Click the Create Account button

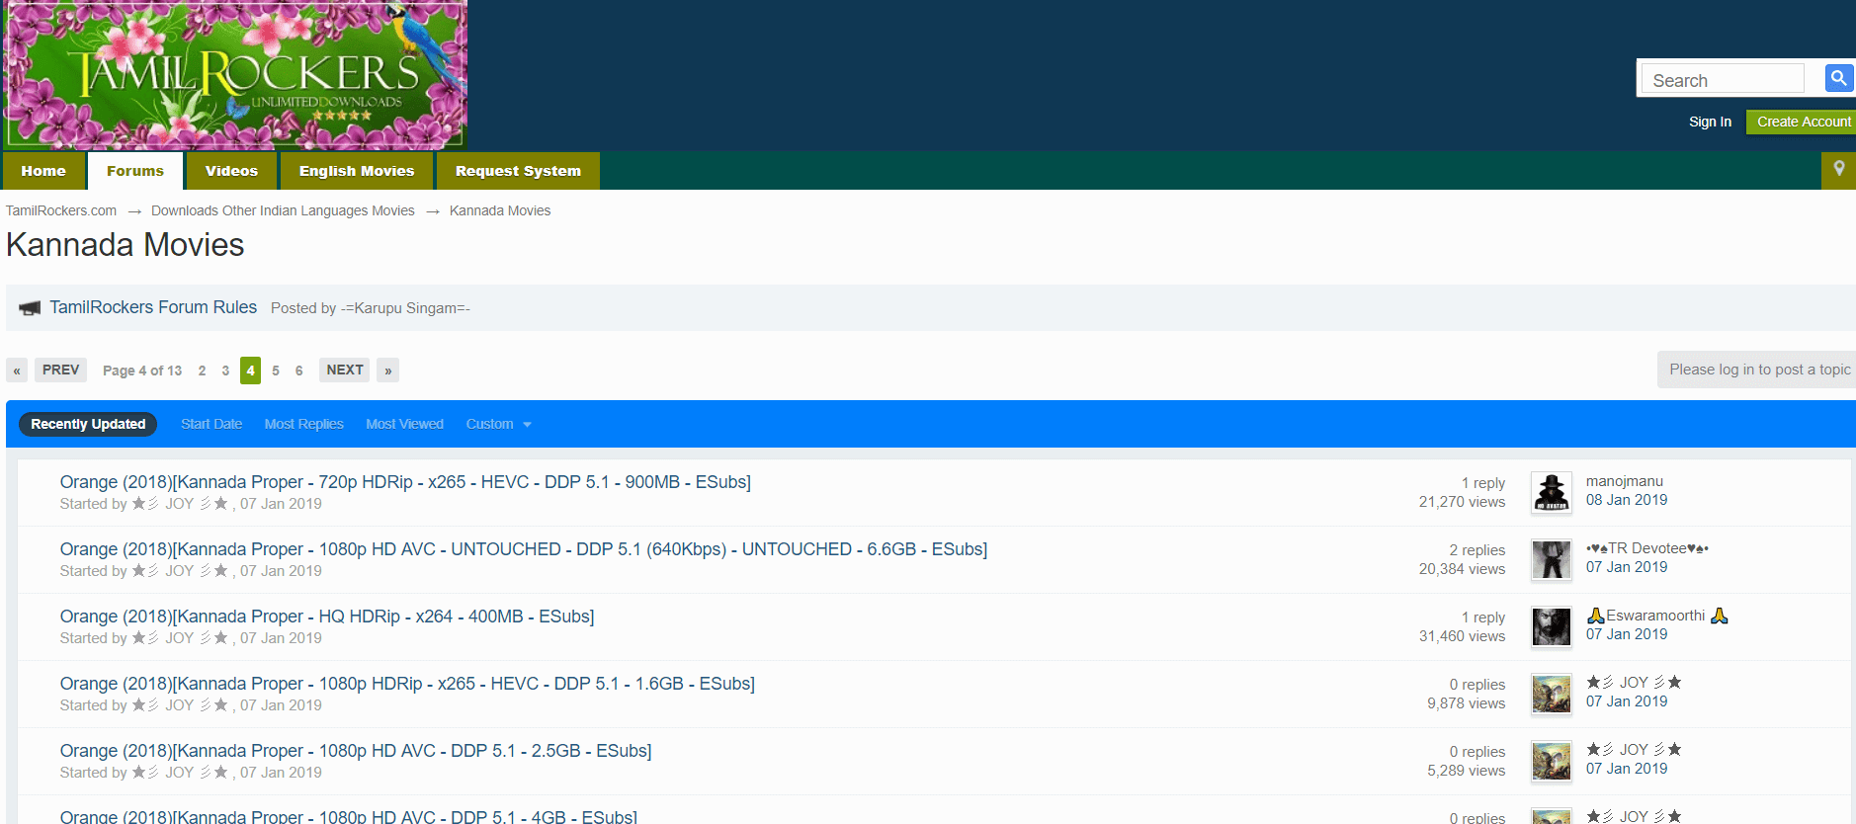click(1803, 122)
